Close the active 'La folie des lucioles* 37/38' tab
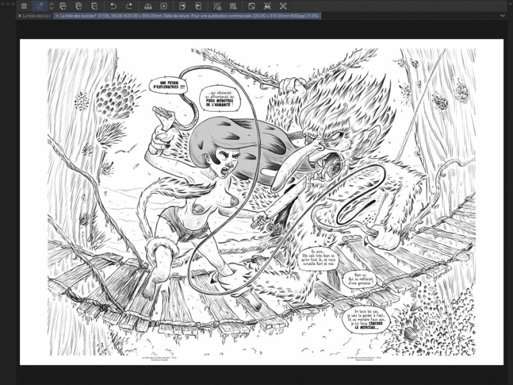The image size is (513, 385). coord(57,16)
